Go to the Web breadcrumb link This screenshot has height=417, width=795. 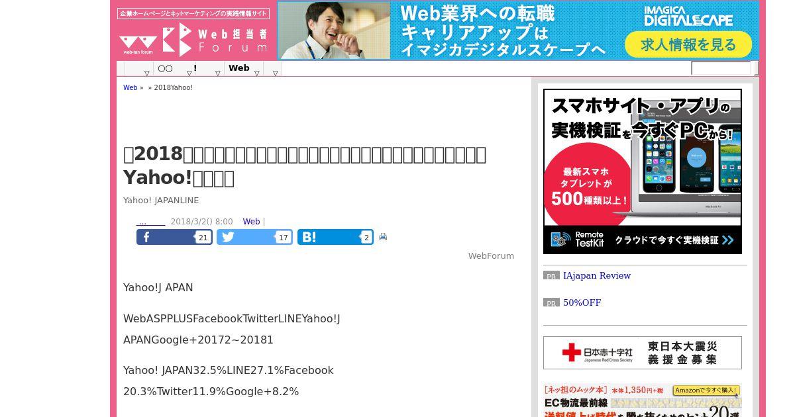pos(130,87)
